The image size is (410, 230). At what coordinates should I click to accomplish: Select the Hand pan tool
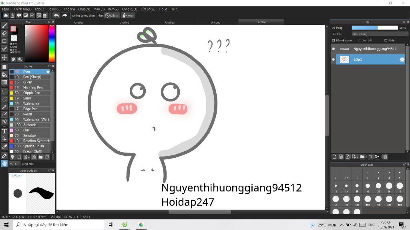[4, 163]
